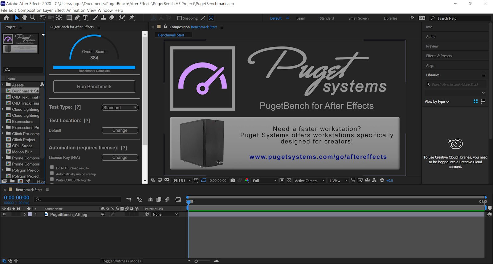Check Write CSV/JSON log file

pos(52,179)
